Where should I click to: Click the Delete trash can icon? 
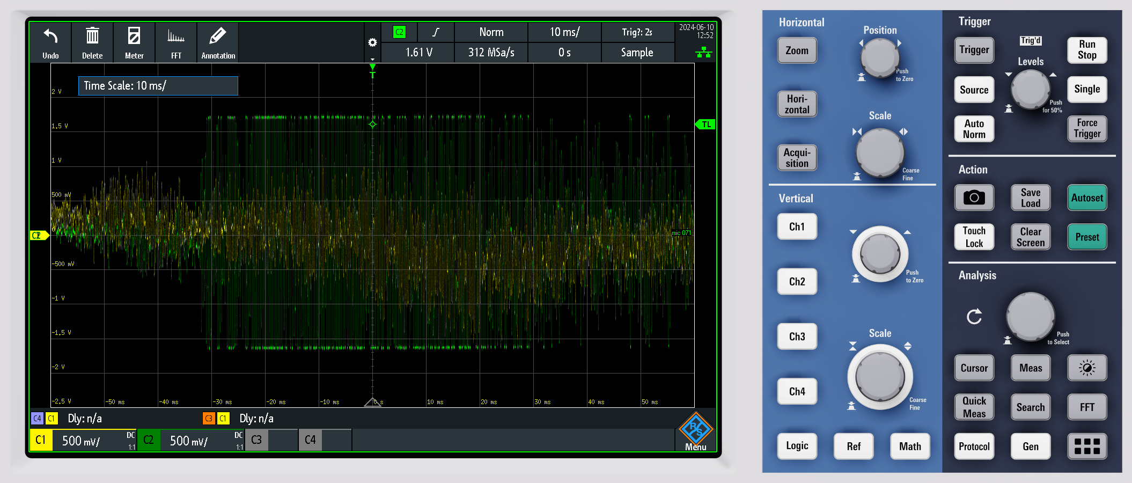click(92, 36)
